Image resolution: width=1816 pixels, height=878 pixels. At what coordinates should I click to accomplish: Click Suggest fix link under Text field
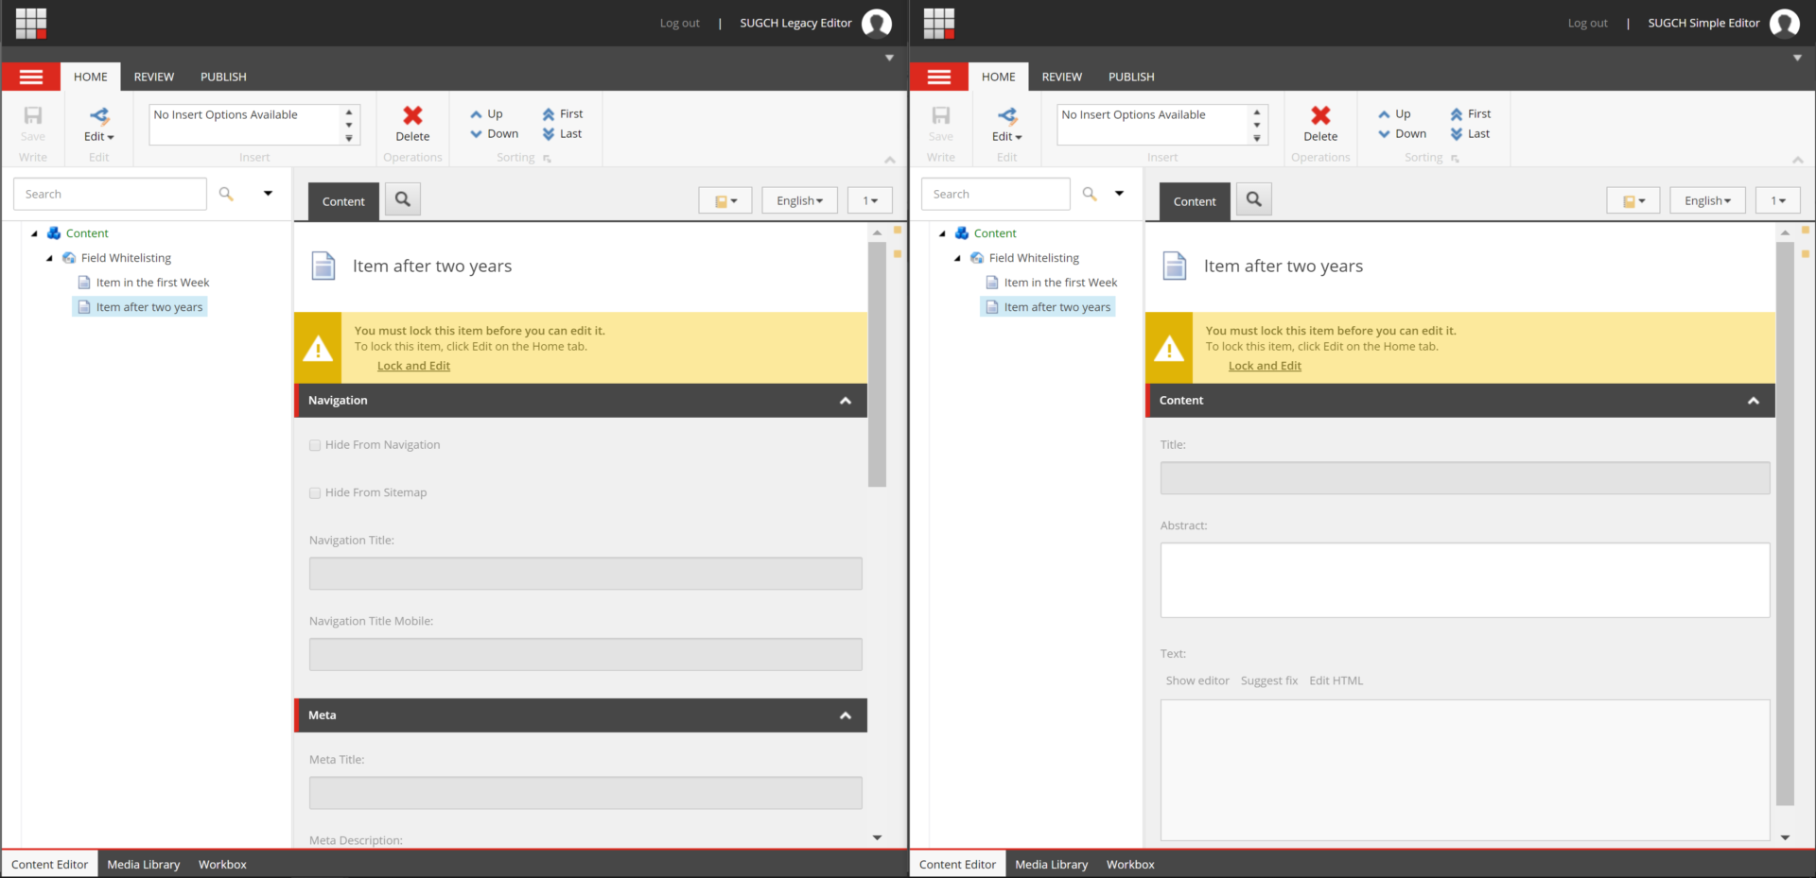(x=1269, y=680)
